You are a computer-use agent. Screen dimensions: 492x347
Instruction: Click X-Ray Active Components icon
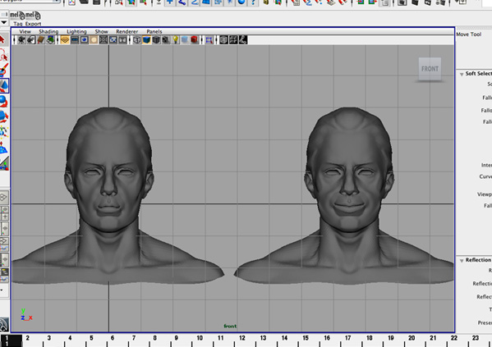tap(233, 40)
